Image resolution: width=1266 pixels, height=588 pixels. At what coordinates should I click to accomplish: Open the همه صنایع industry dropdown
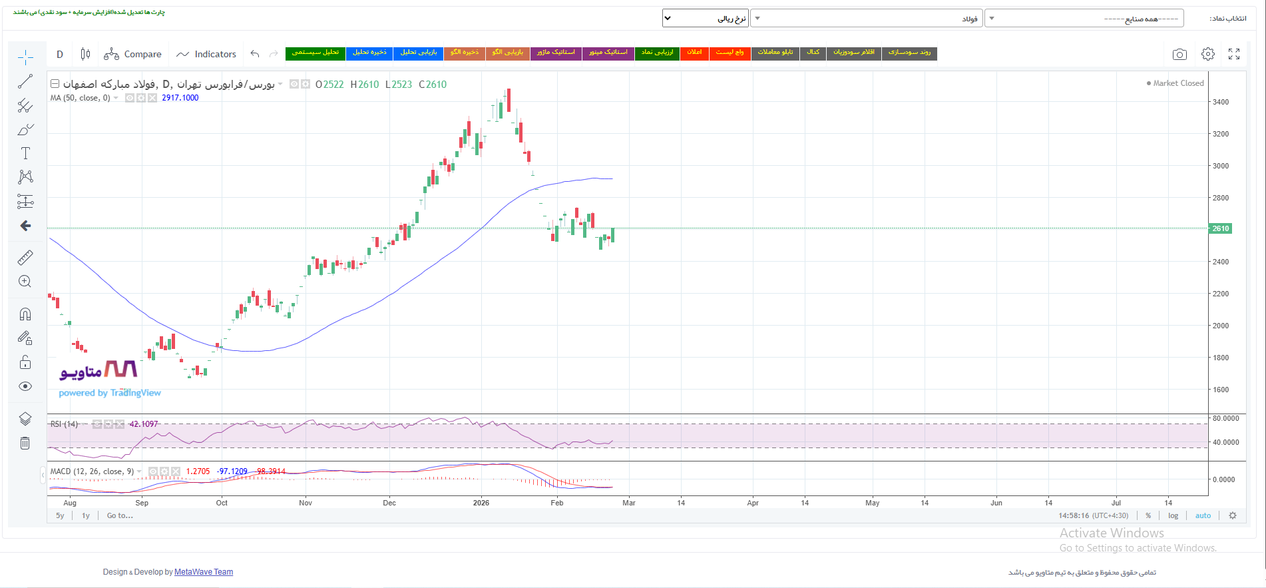pyautogui.click(x=1084, y=18)
